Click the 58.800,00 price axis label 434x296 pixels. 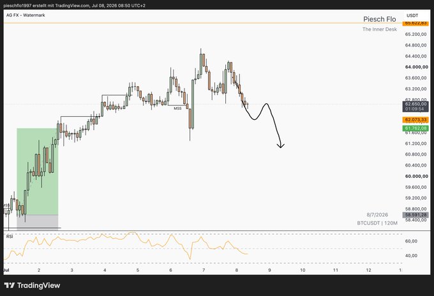tap(415, 209)
